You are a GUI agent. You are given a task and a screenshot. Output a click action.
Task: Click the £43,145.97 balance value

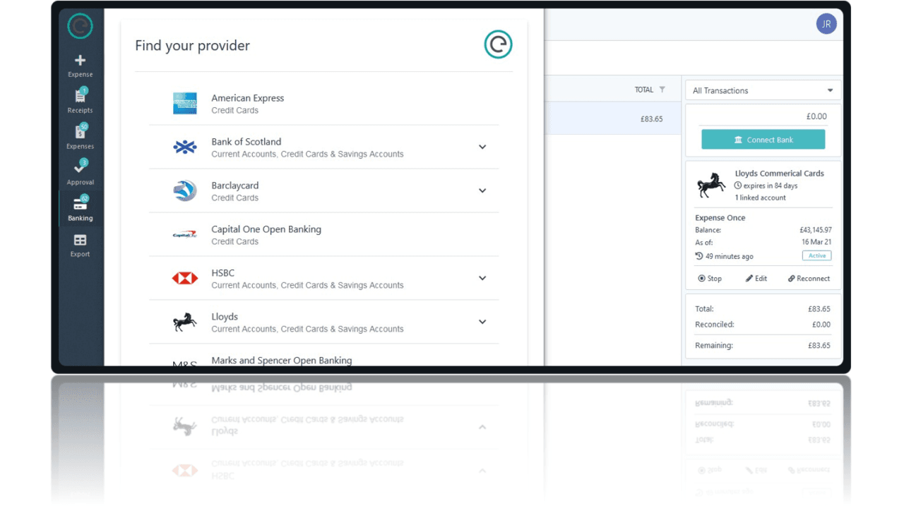click(815, 230)
